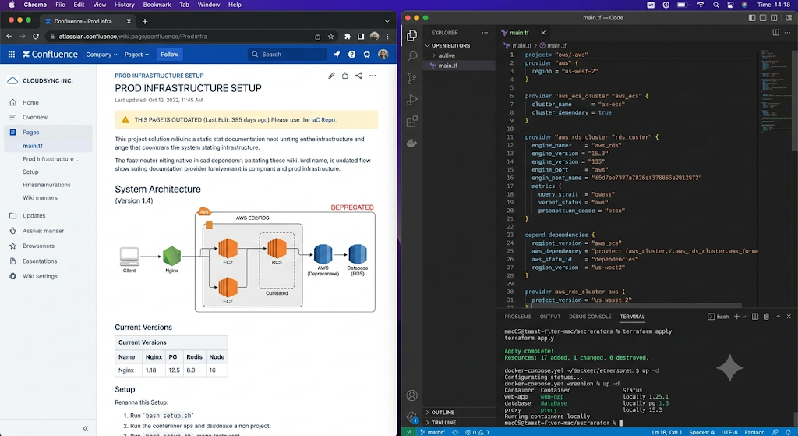
Task: Click macOS Wi-Fi icon in menu bar
Action: pos(701,5)
